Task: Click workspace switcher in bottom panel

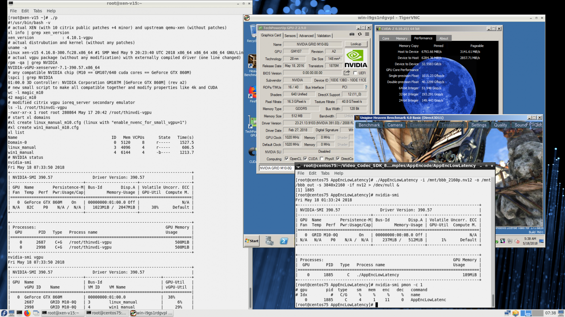Action: pos(532,313)
